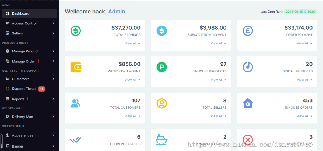Screen dimensions: 323x151
Task: Click the 453 inhouse orders count
Action: (307, 100)
